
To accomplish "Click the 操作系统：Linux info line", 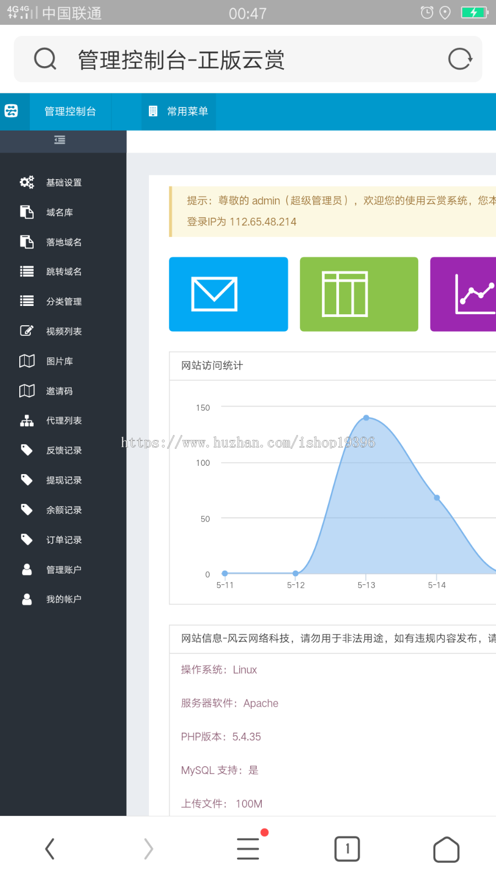I will tap(219, 670).
